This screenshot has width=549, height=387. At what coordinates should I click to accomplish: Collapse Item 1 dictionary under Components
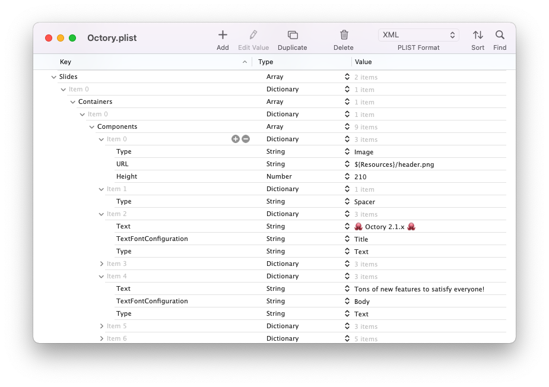[101, 189]
